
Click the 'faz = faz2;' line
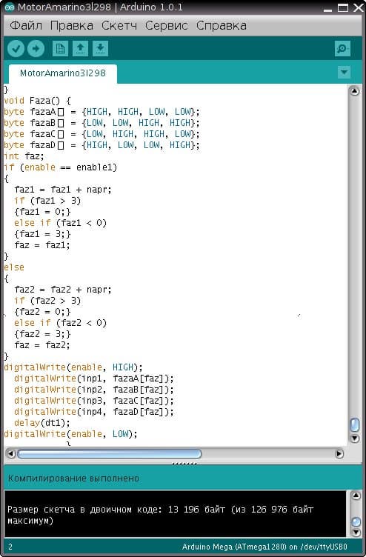tap(42, 345)
